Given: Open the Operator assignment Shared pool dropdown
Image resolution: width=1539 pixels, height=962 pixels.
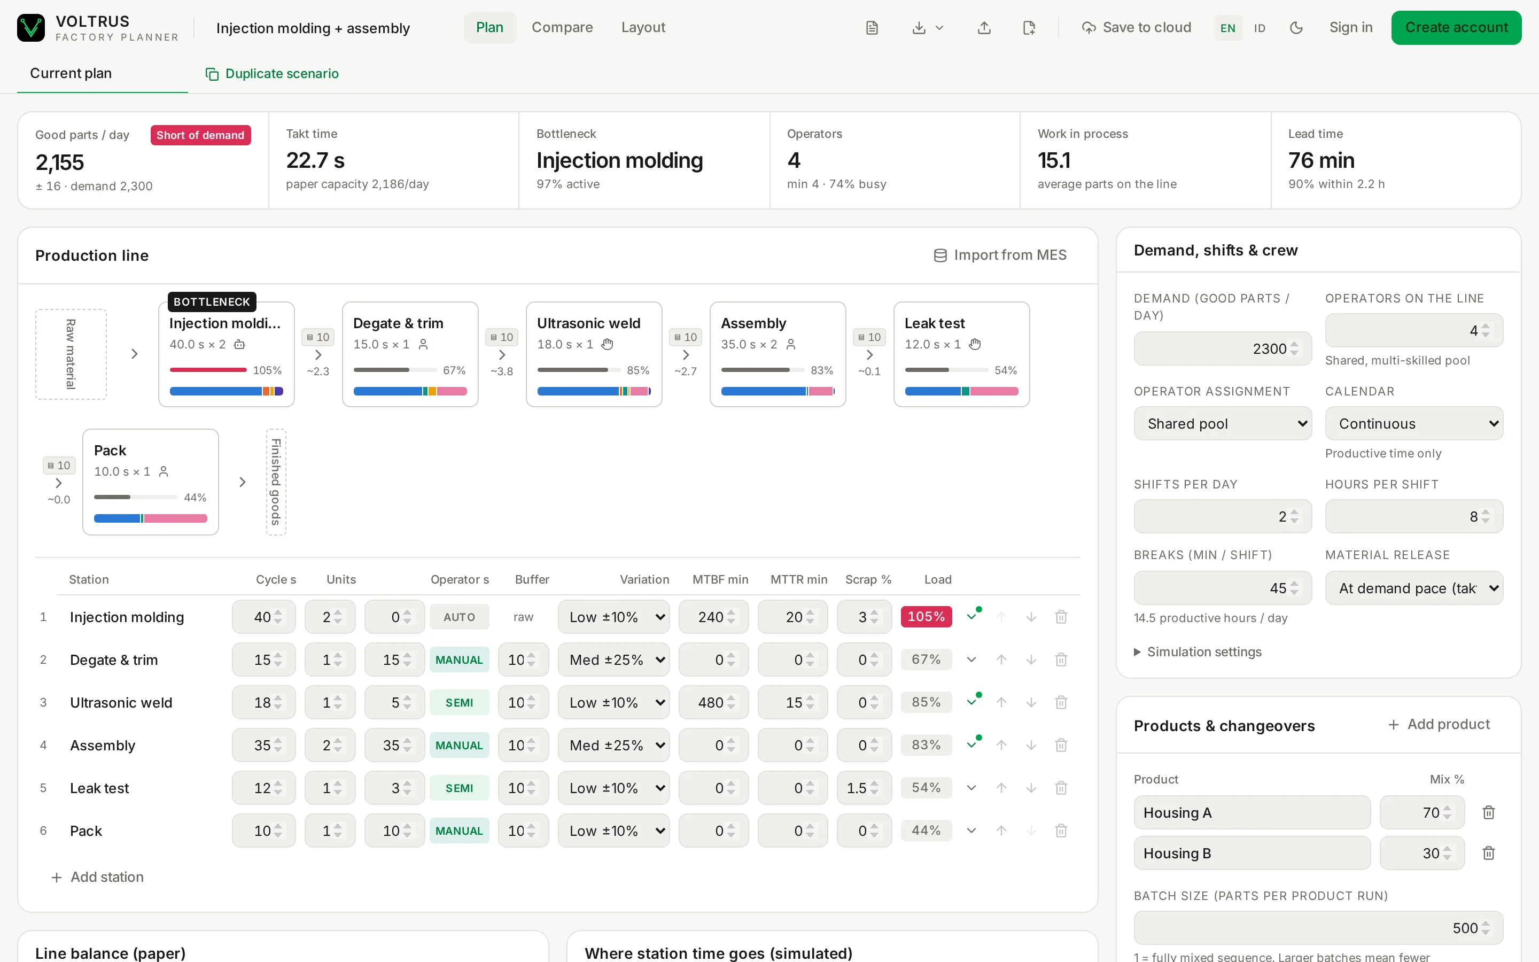Looking at the screenshot, I should (1222, 424).
